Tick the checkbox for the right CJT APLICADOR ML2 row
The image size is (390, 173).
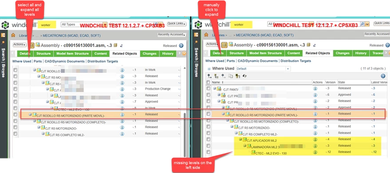coord(208,139)
